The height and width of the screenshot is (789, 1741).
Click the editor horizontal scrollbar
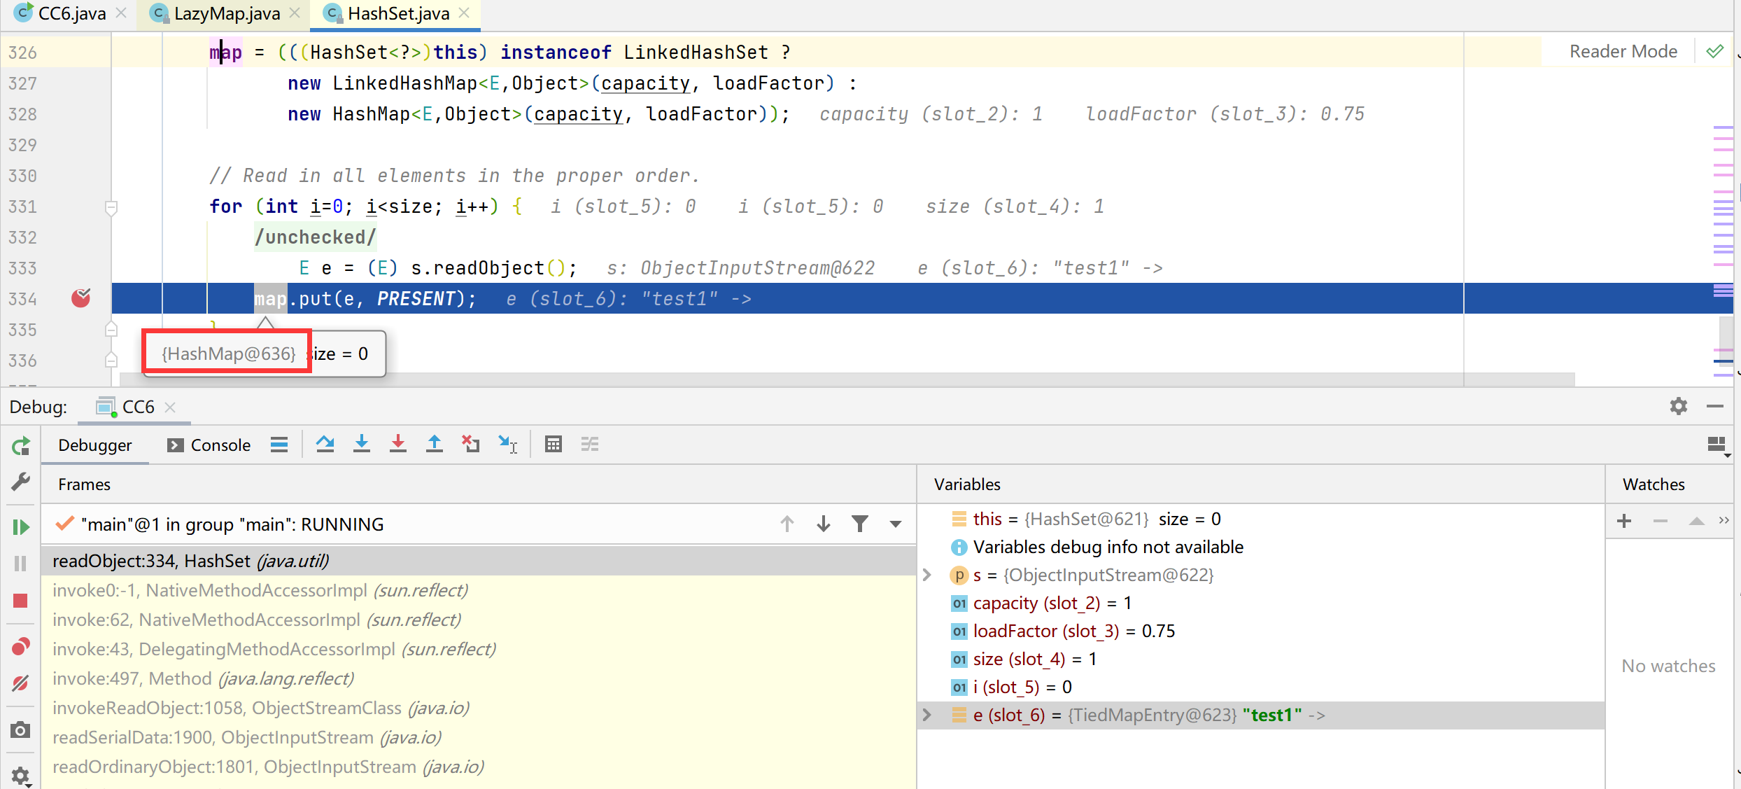tap(847, 379)
